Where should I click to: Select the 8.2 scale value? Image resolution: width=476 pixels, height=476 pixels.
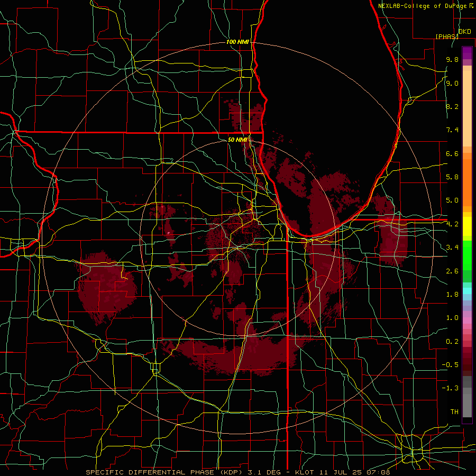coord(452,106)
